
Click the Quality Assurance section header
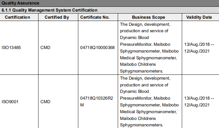(x=20, y=3)
